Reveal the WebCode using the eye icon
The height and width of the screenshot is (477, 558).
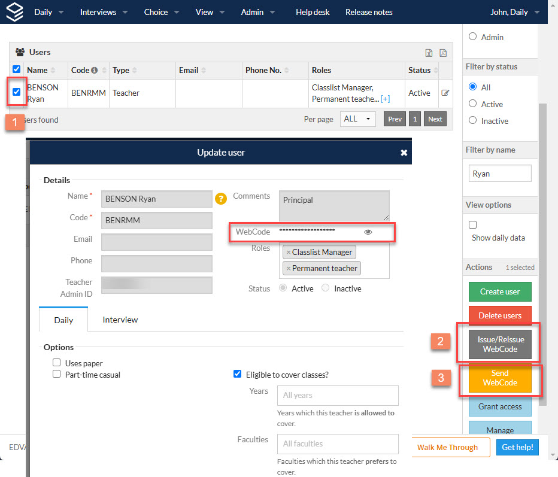(x=368, y=232)
